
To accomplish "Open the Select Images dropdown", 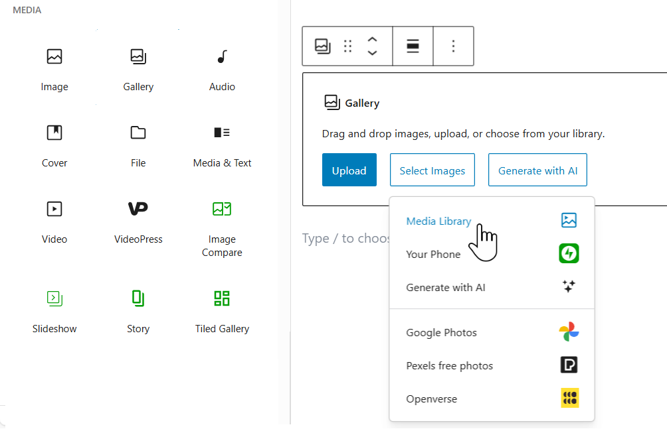I will 432,170.
